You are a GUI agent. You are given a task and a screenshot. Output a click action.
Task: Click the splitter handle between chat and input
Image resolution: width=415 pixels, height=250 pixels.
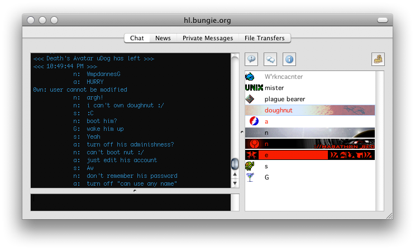135,191
